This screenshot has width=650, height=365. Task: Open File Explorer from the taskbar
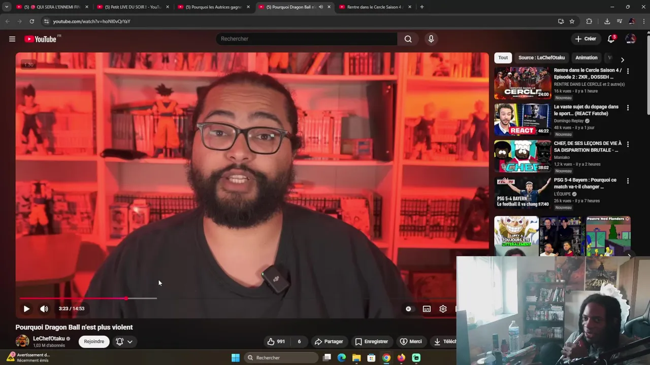point(356,358)
